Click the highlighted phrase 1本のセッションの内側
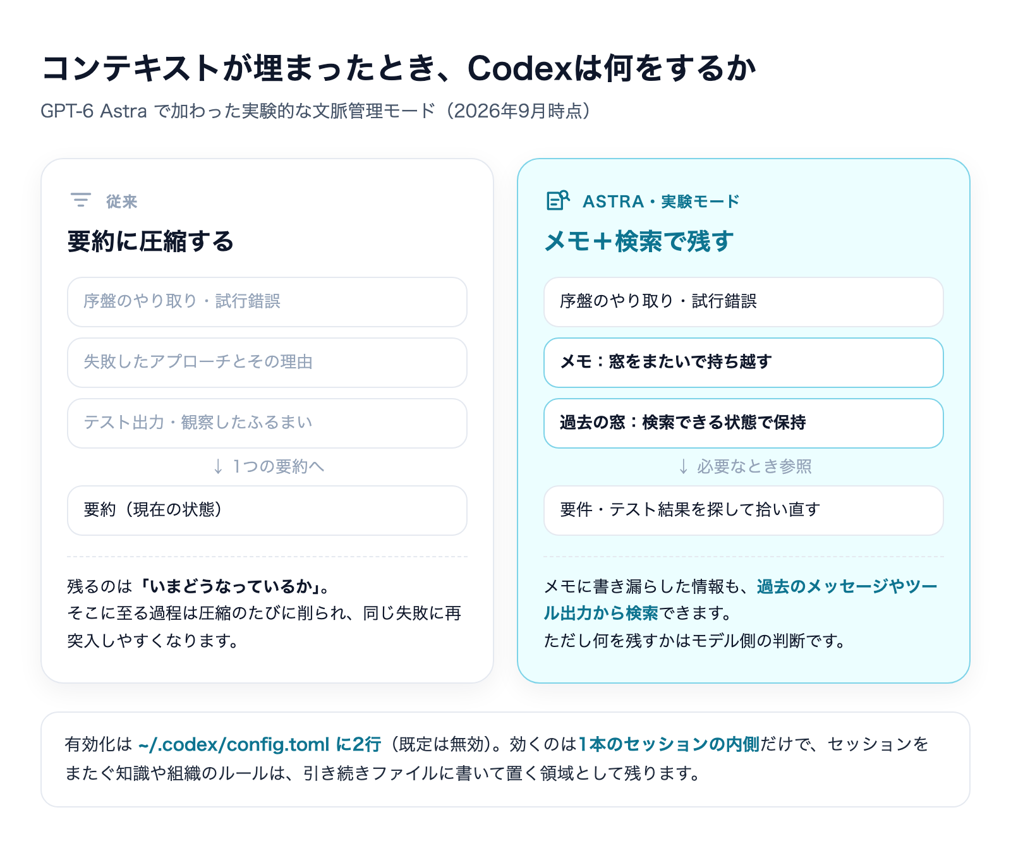Viewport: 1011px width, 853px height. coord(669,744)
